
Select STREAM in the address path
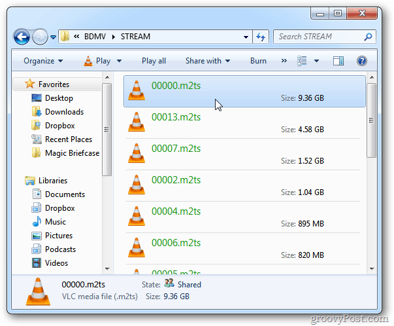coord(135,37)
